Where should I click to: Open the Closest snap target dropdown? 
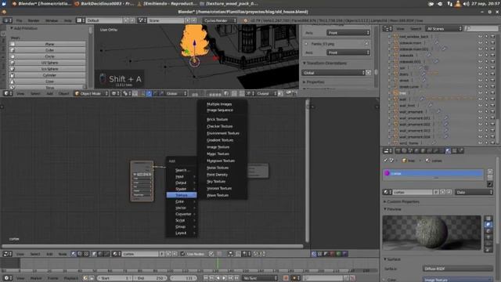[x=266, y=94]
